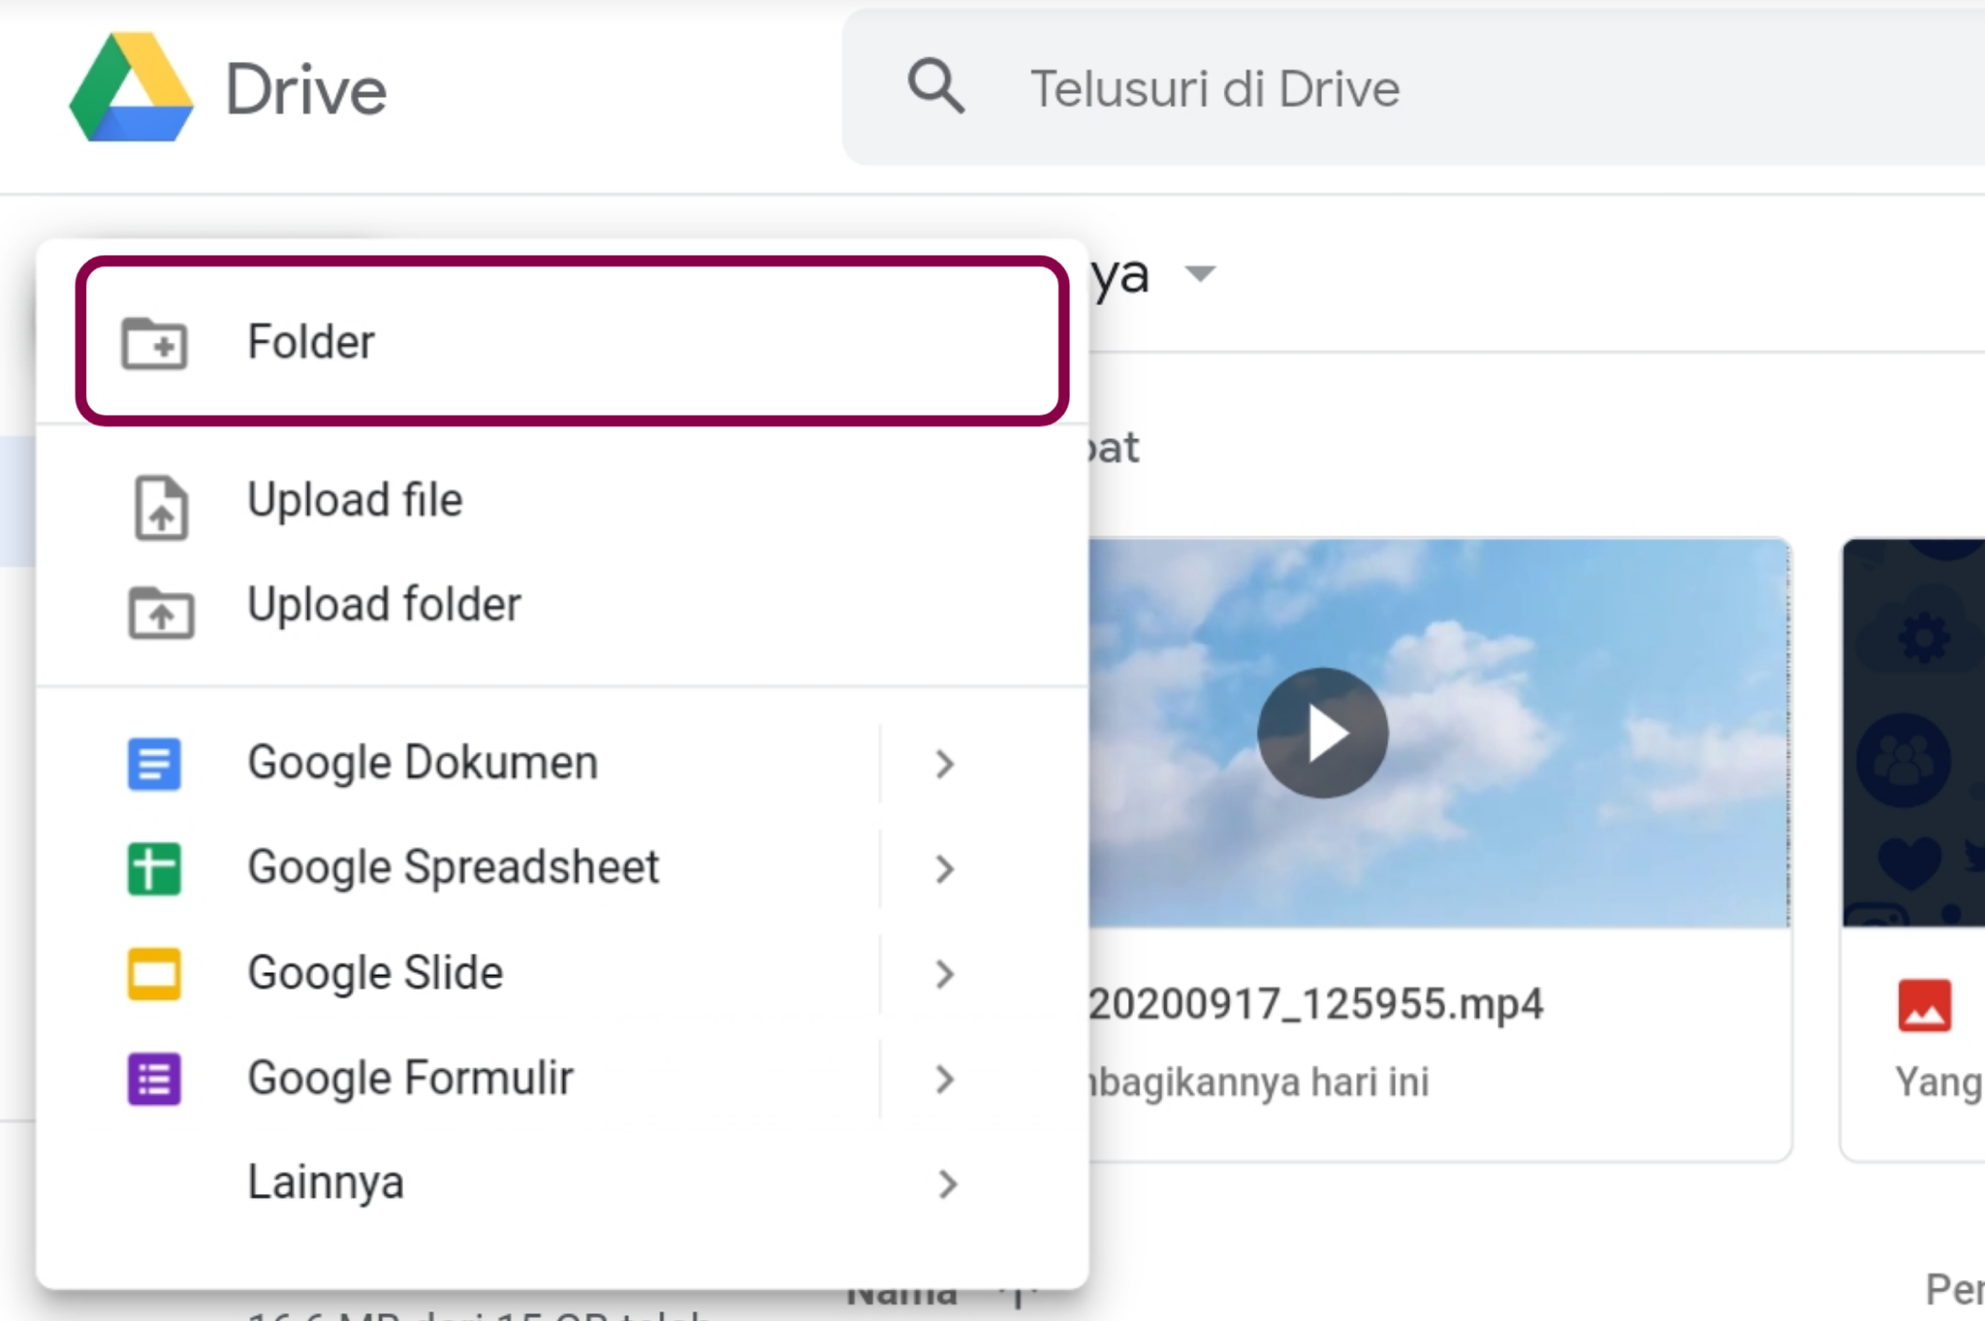Open the Drive Saya dropdown arrow
Viewport: 1985px width, 1321px height.
click(x=1200, y=274)
